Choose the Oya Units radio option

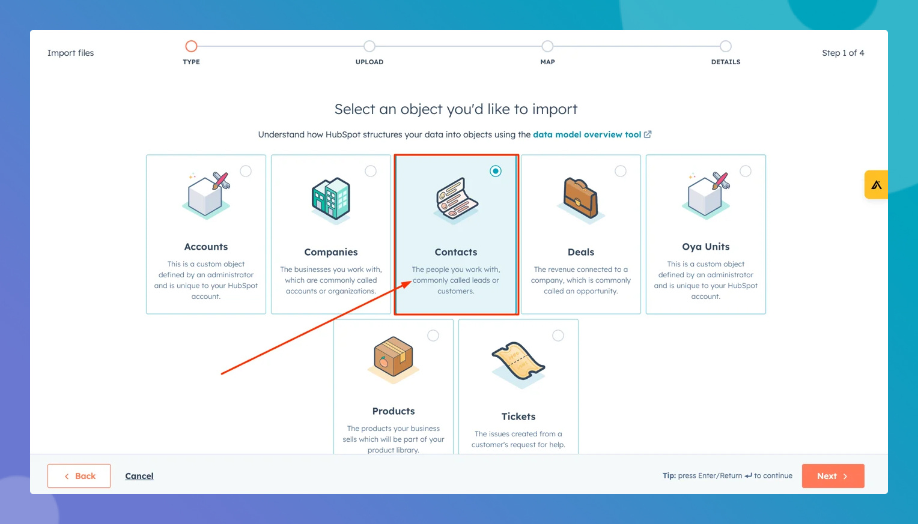pyautogui.click(x=746, y=171)
